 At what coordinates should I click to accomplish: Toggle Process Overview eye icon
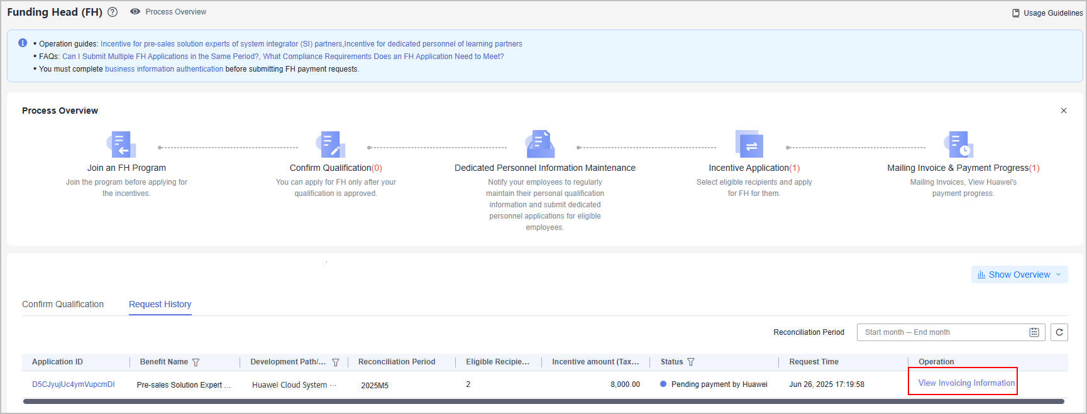135,12
